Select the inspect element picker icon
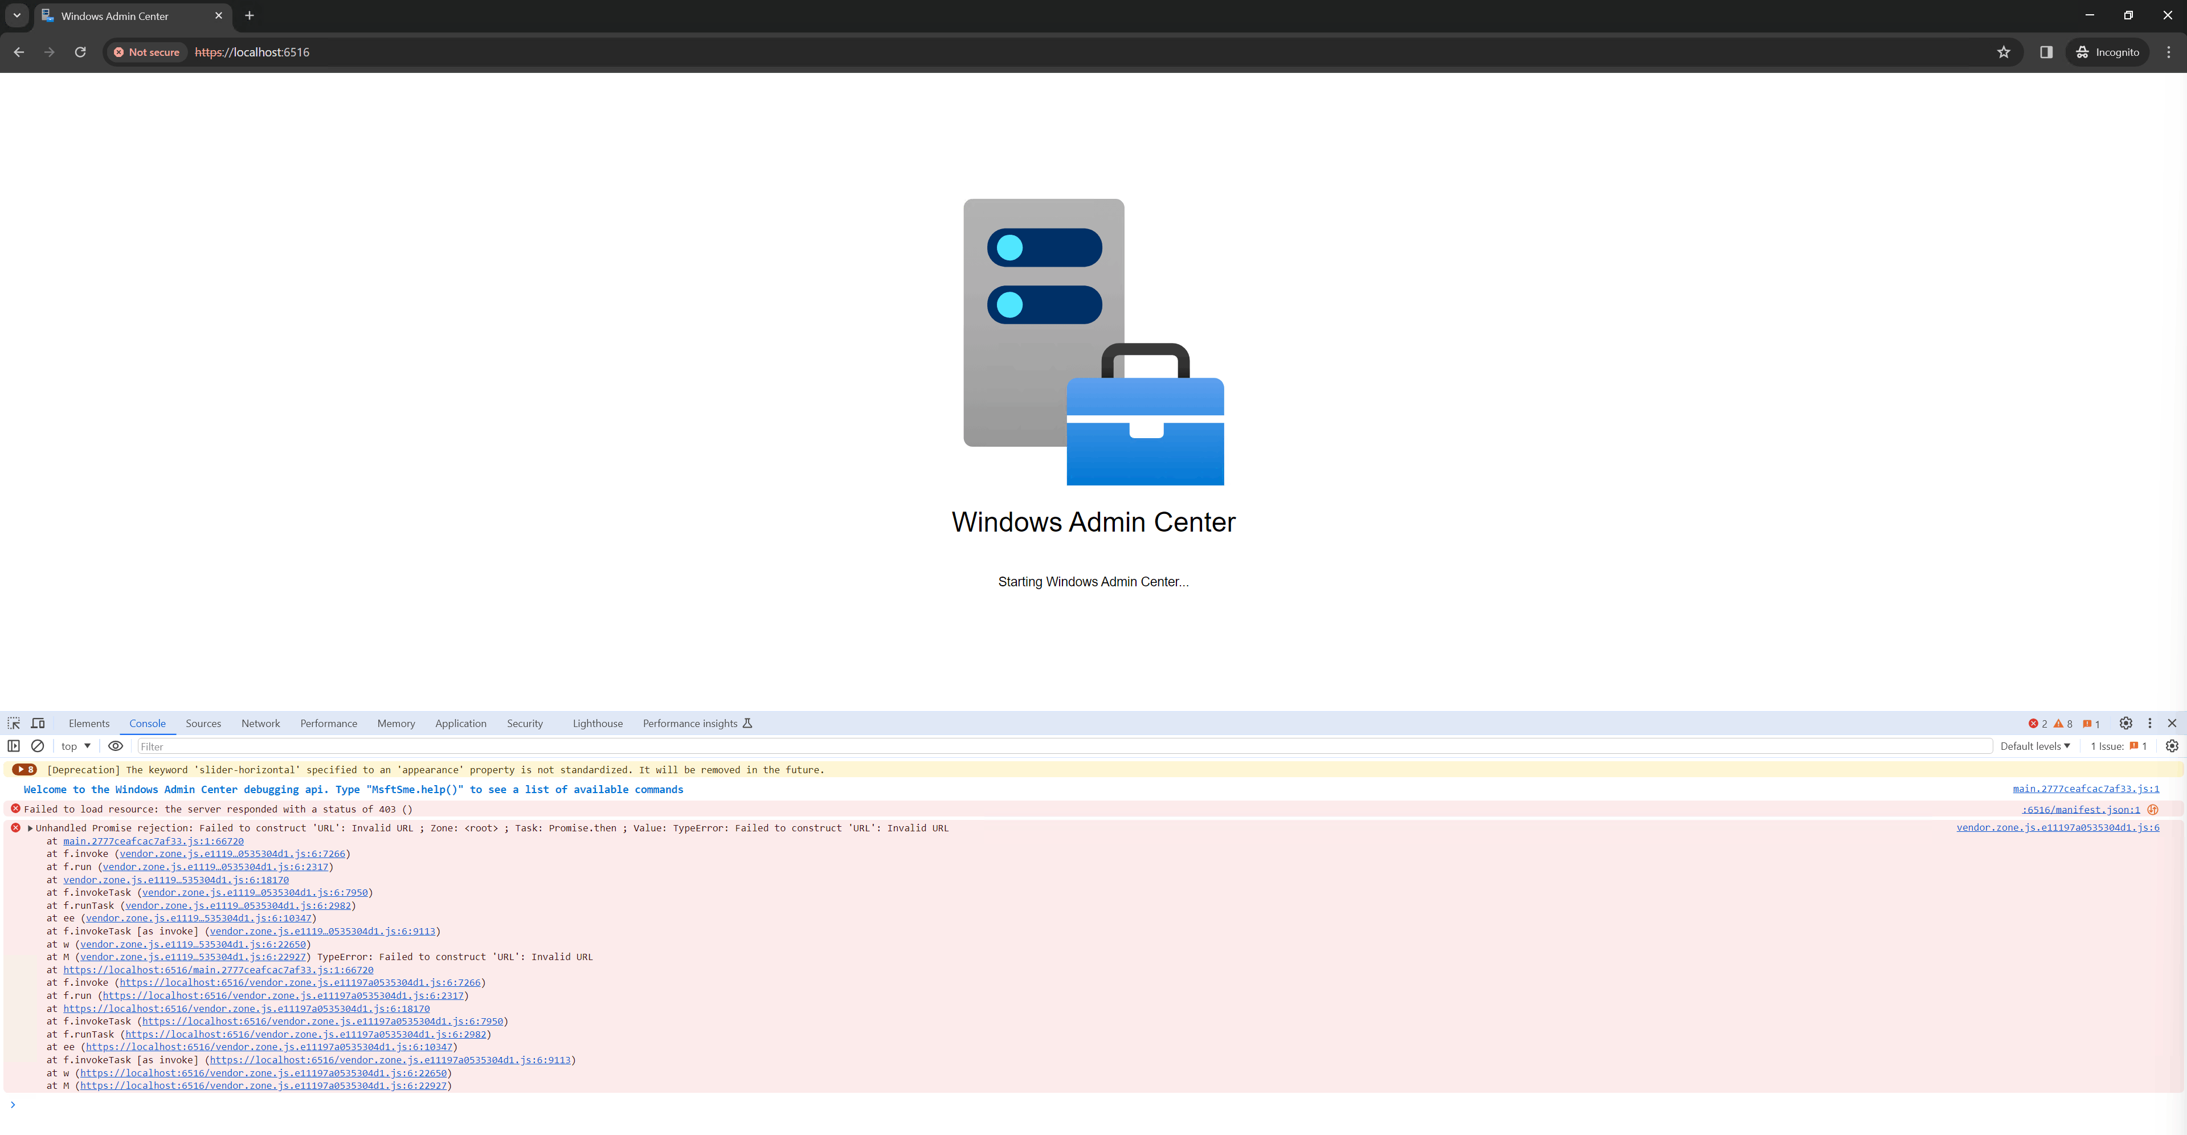The height and width of the screenshot is (1135, 2187). coord(14,723)
